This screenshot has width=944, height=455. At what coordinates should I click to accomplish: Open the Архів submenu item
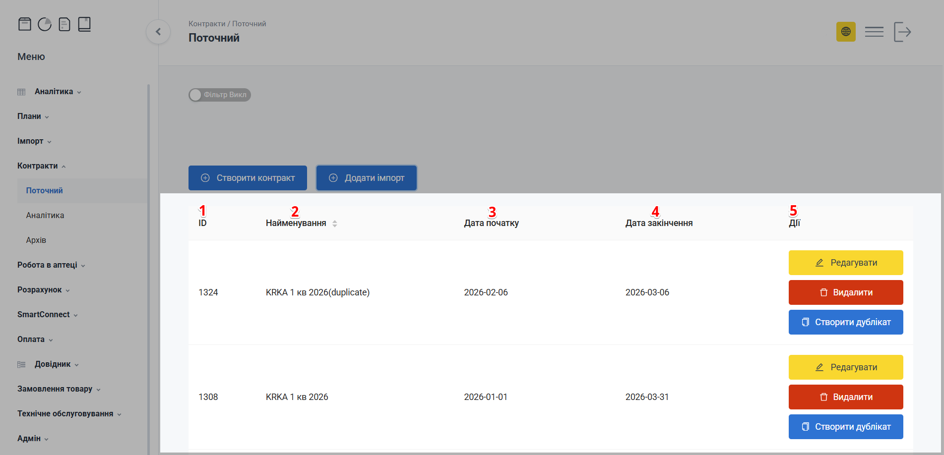36,240
